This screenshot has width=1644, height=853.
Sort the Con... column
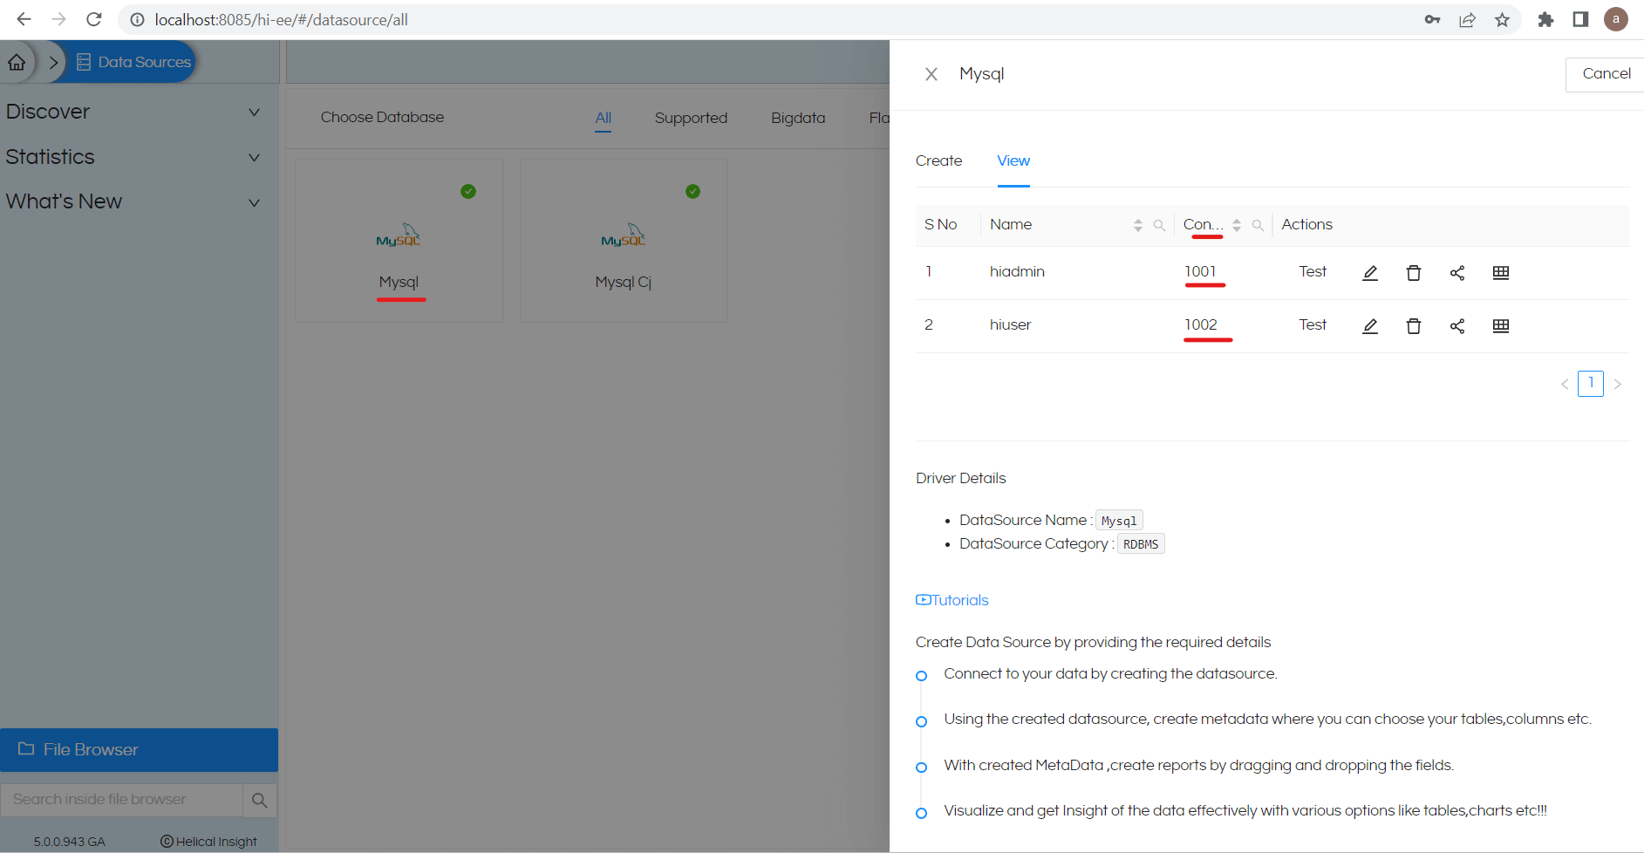tap(1237, 225)
